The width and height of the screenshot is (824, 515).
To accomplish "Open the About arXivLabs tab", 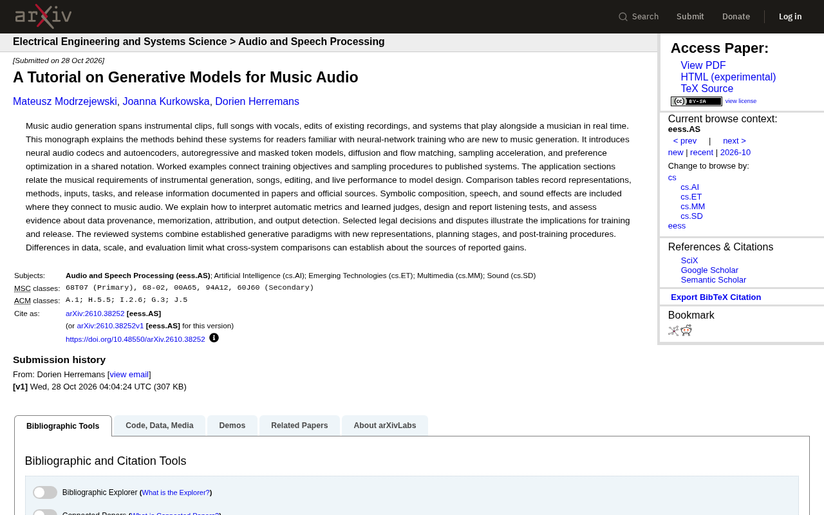I will (x=385, y=426).
